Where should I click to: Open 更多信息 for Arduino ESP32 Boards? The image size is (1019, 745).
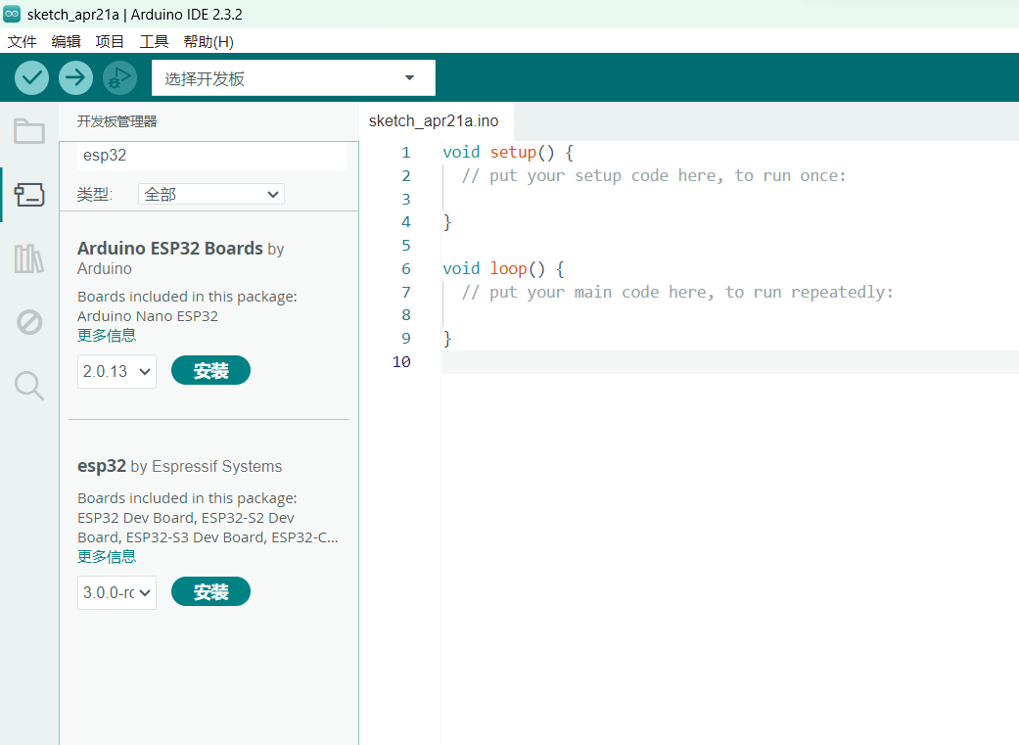click(x=107, y=336)
